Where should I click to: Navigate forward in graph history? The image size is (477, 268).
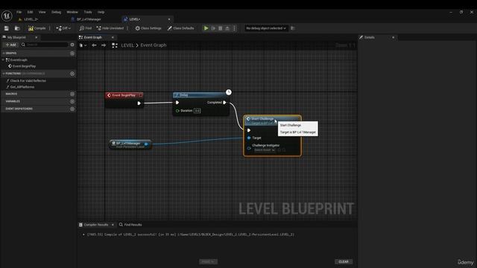[x=104, y=45]
